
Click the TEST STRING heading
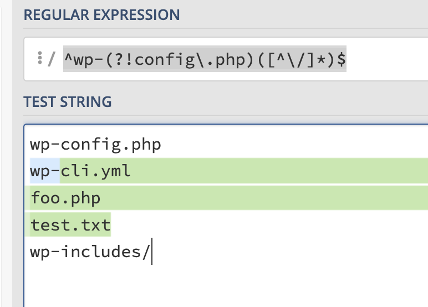[68, 102]
